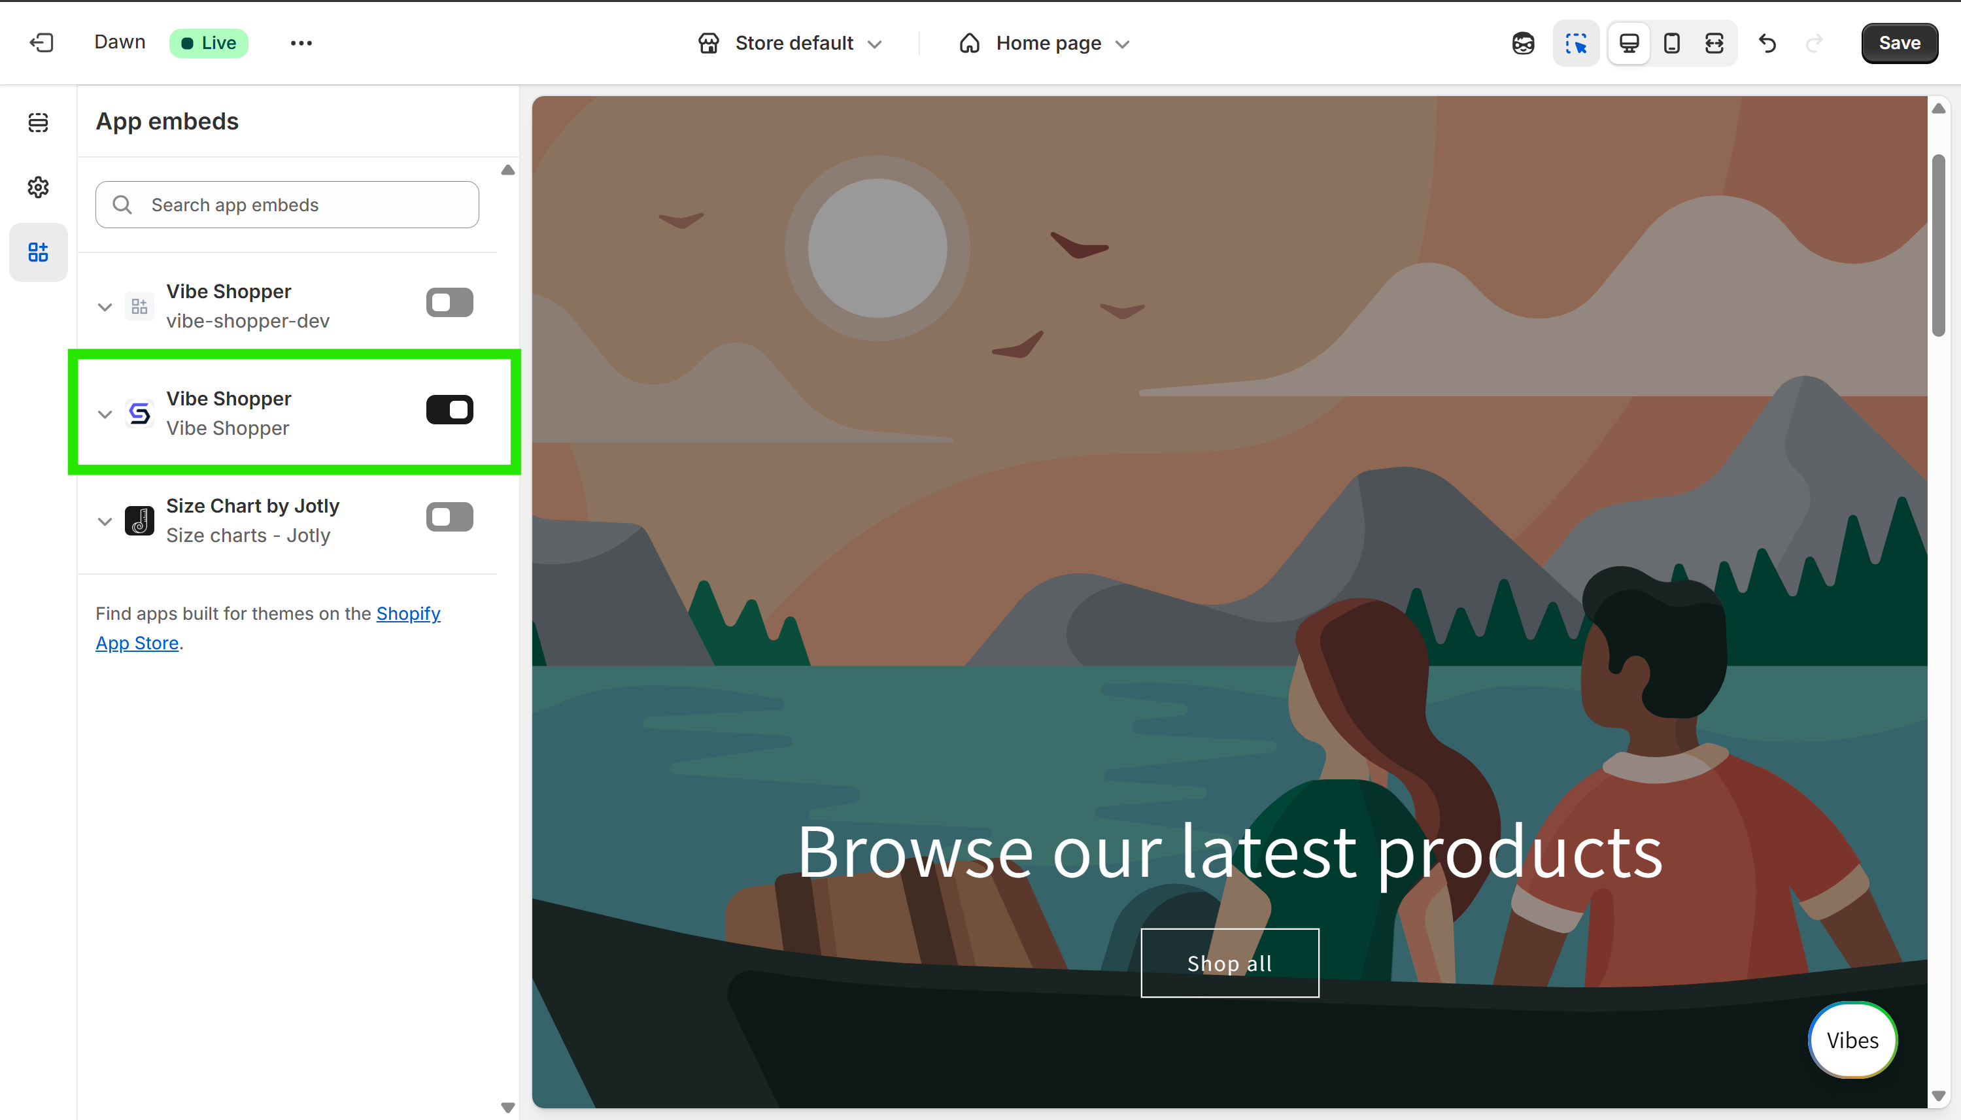Open fullscreen preview mode
This screenshot has height=1120, width=1961.
[1714, 43]
